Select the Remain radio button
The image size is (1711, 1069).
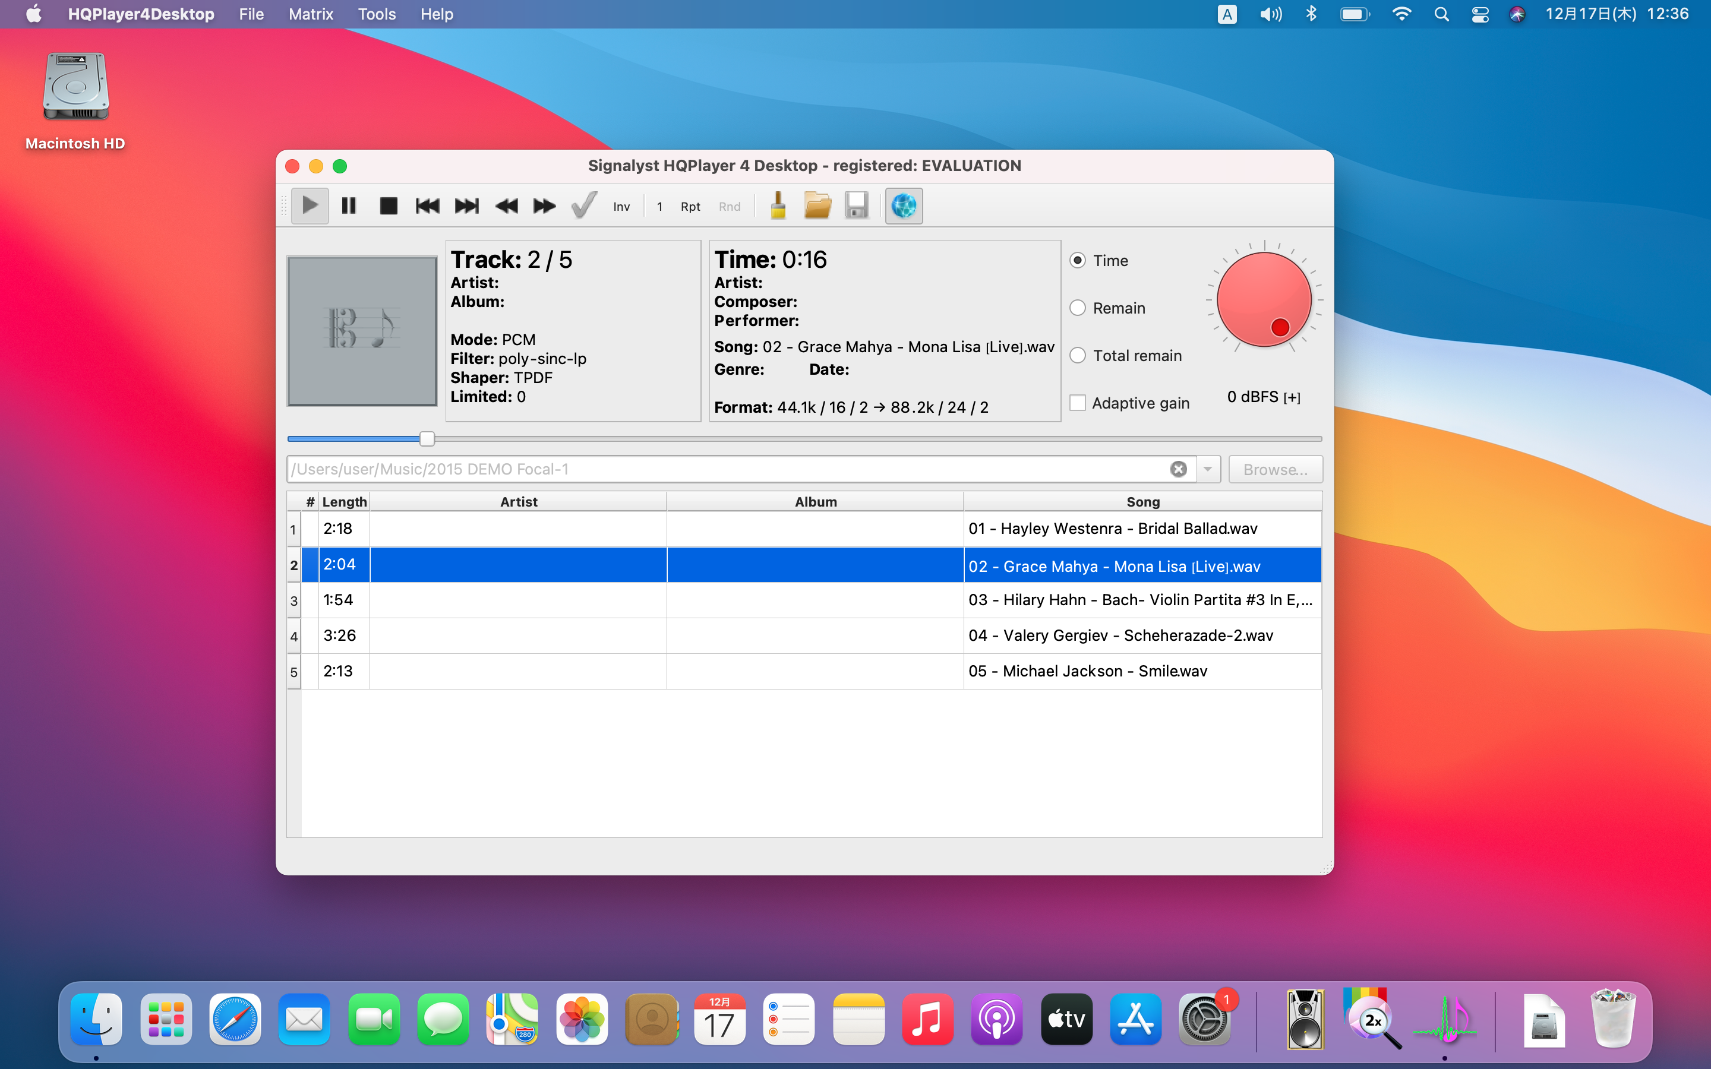(x=1078, y=308)
